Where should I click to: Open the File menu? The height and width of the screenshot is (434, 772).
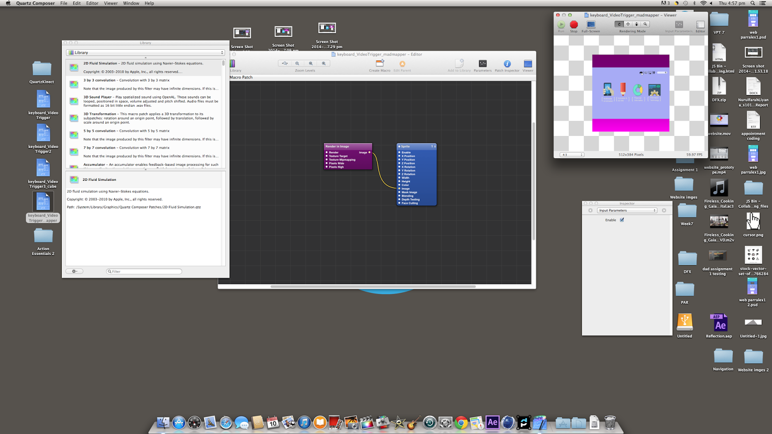(x=64, y=3)
